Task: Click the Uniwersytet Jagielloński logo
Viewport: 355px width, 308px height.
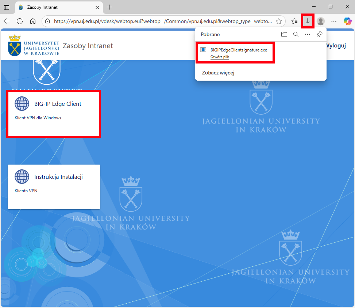Action: click(34, 45)
